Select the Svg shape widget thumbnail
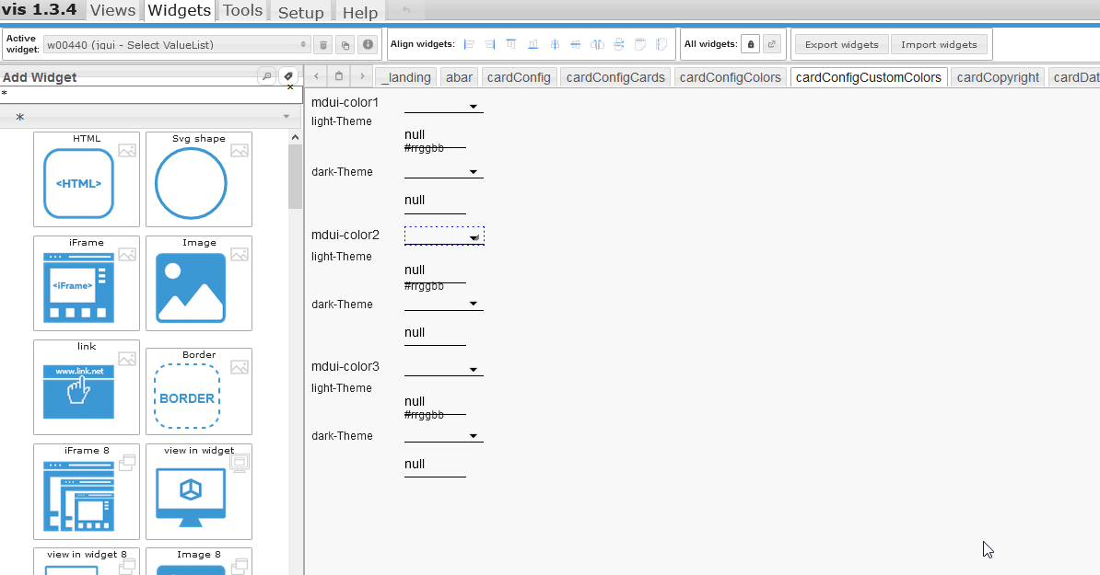The width and height of the screenshot is (1100, 575). pyautogui.click(x=191, y=183)
